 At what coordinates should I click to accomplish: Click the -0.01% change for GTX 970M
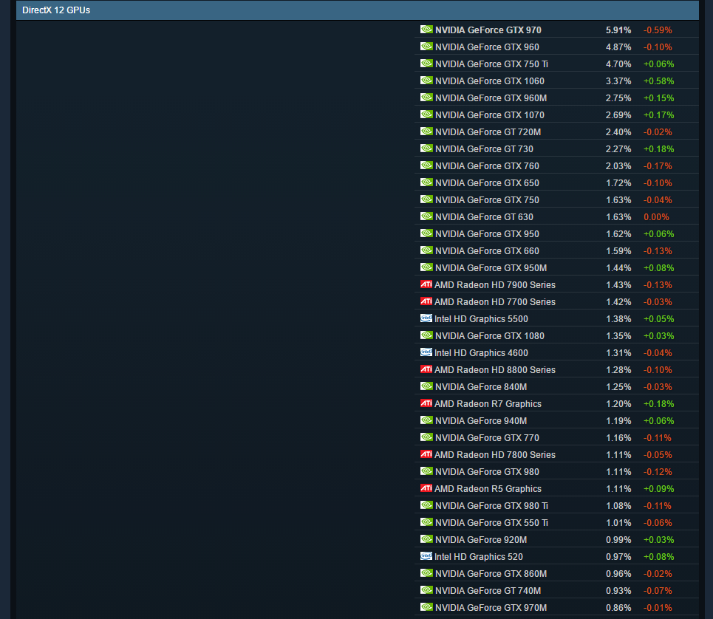(658, 608)
